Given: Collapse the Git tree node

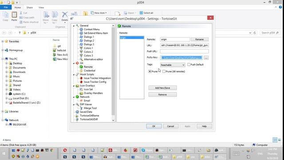Looking at the screenshot, I should pyautogui.click(x=74, y=63).
